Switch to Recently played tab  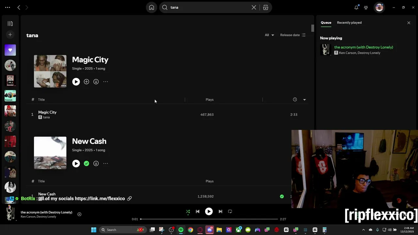349,23
